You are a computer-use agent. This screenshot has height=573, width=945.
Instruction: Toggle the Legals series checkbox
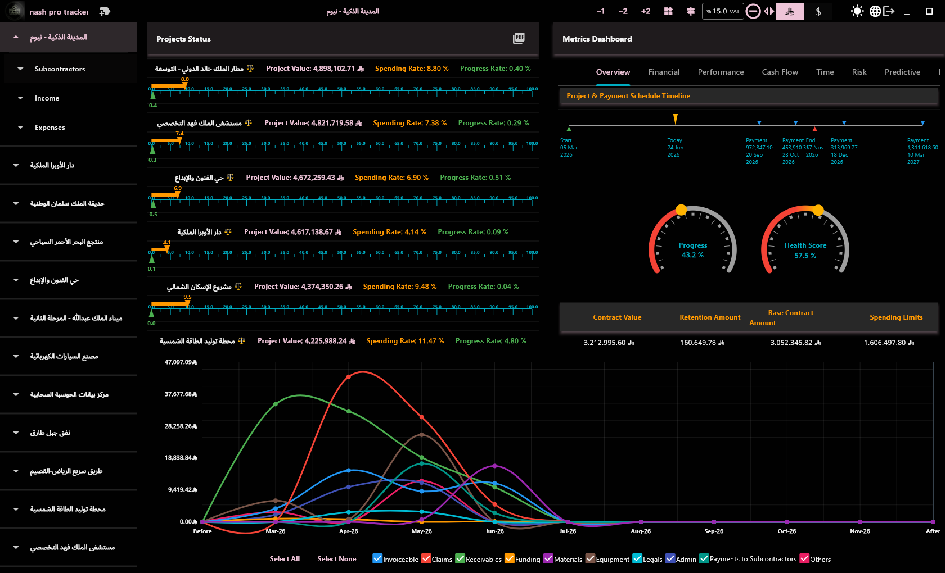pos(637,558)
